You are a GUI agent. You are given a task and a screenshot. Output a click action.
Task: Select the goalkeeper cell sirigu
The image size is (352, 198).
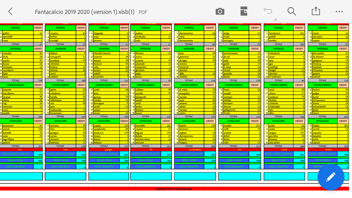[x=236, y=33]
